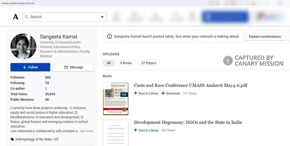
Task: Click the Academia logo icon
Action: pyautogui.click(x=15, y=17)
